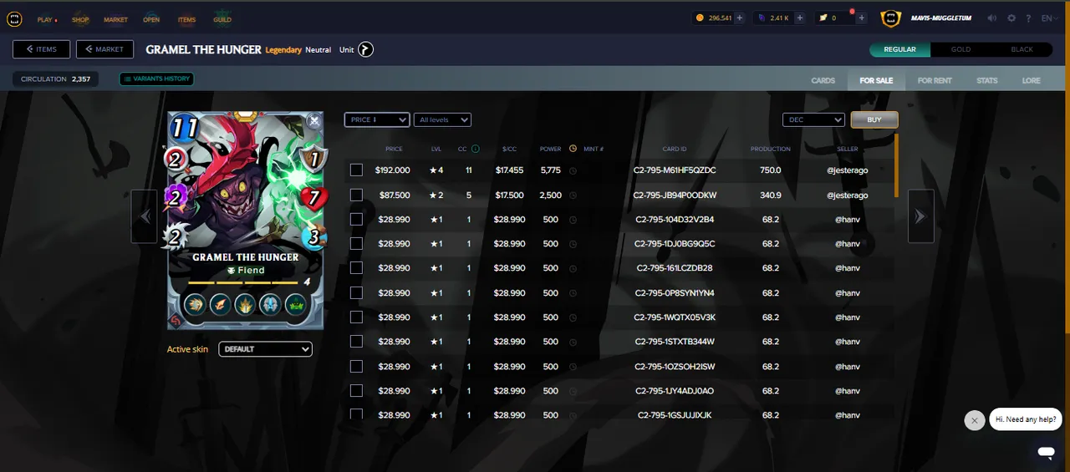The height and width of the screenshot is (472, 1070).
Task: Click the gold clock icon in the table header
Action: (573, 149)
